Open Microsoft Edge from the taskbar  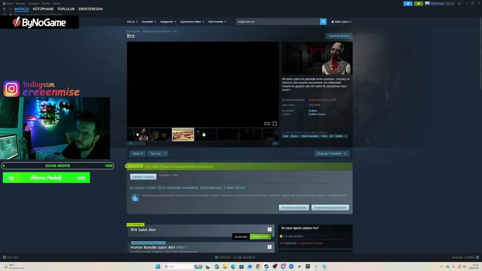tap(233, 266)
